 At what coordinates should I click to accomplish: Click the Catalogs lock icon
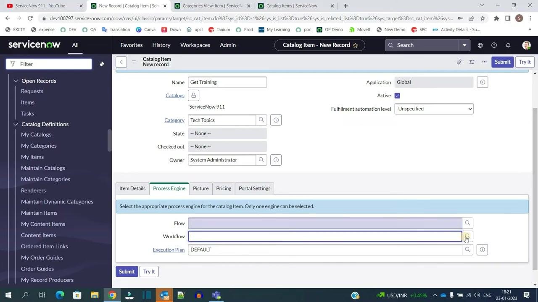[x=193, y=96]
